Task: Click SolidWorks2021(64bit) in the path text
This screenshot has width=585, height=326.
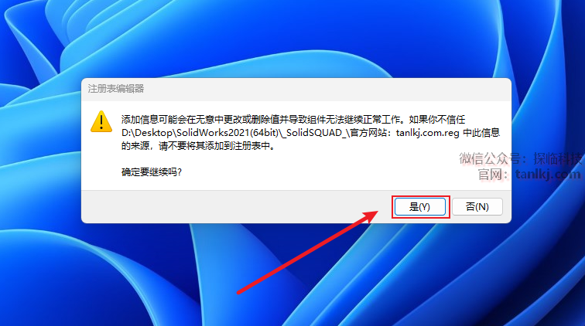Action: 227,133
